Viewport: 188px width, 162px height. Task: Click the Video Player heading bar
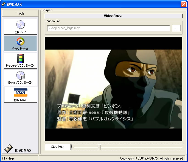[x=114, y=16]
